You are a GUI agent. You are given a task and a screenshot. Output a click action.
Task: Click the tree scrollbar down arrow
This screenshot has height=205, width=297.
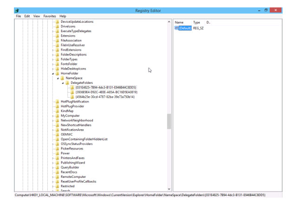click(169, 189)
